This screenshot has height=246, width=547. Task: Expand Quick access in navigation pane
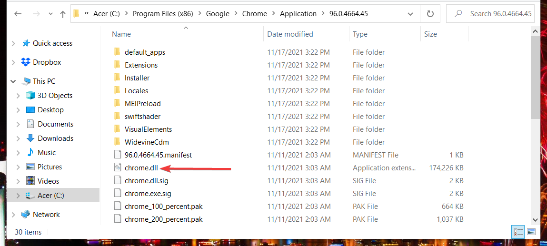pos(14,44)
